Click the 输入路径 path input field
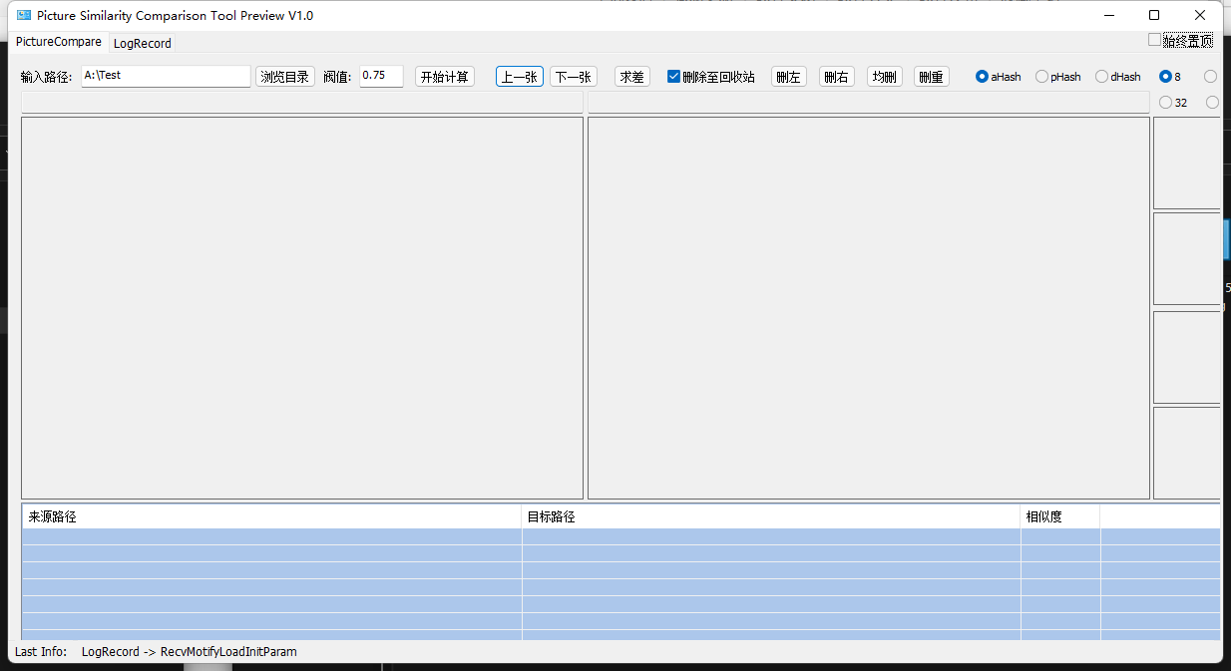 point(166,76)
